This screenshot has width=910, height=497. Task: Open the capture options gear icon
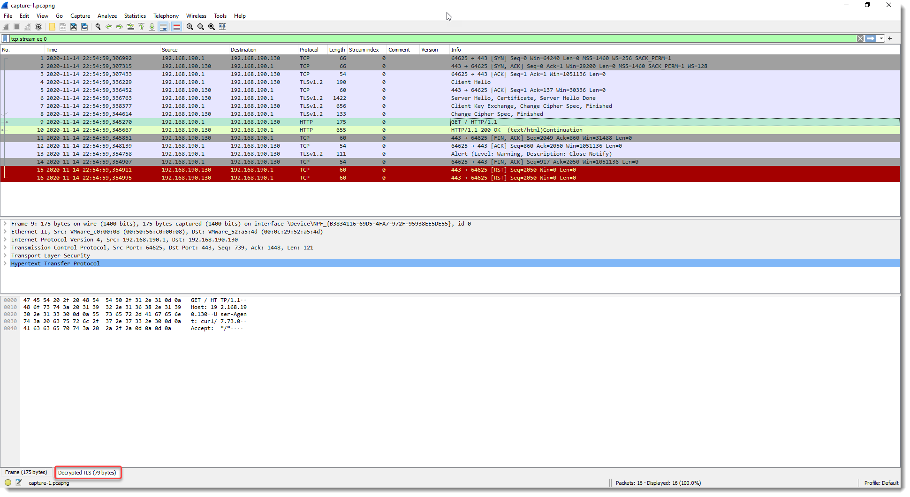(38, 27)
